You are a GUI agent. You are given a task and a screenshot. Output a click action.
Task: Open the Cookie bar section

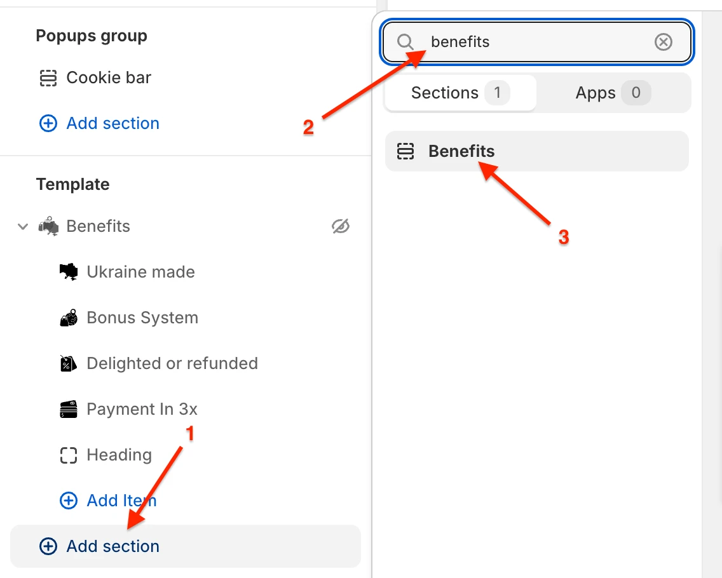coord(109,77)
